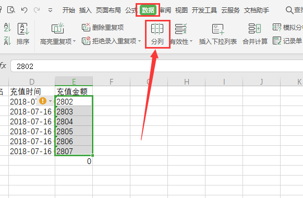Select column E header

[x=74, y=81]
